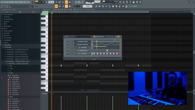195x110 pixels.
Task: Toggle the first step of cake hihat
Action: pos(94,54)
